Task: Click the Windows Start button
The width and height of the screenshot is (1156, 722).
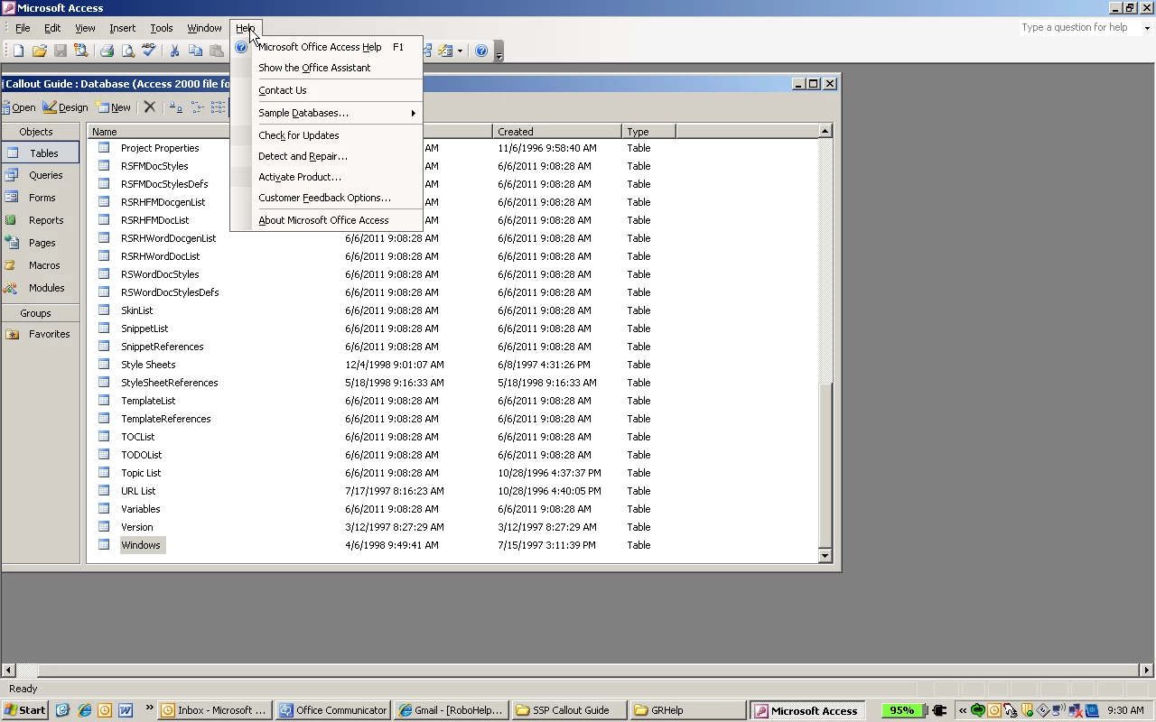Action: pos(25,710)
